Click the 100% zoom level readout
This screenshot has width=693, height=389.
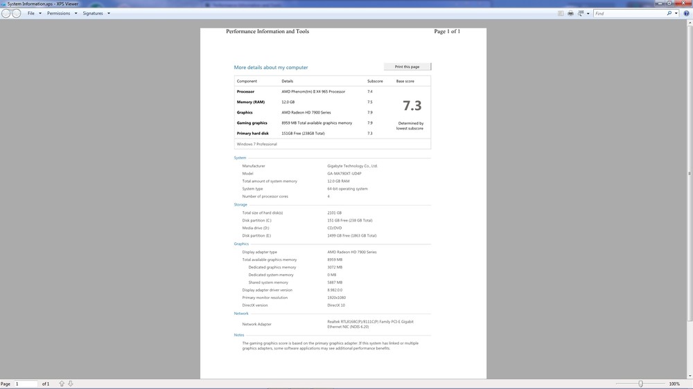[674, 383]
